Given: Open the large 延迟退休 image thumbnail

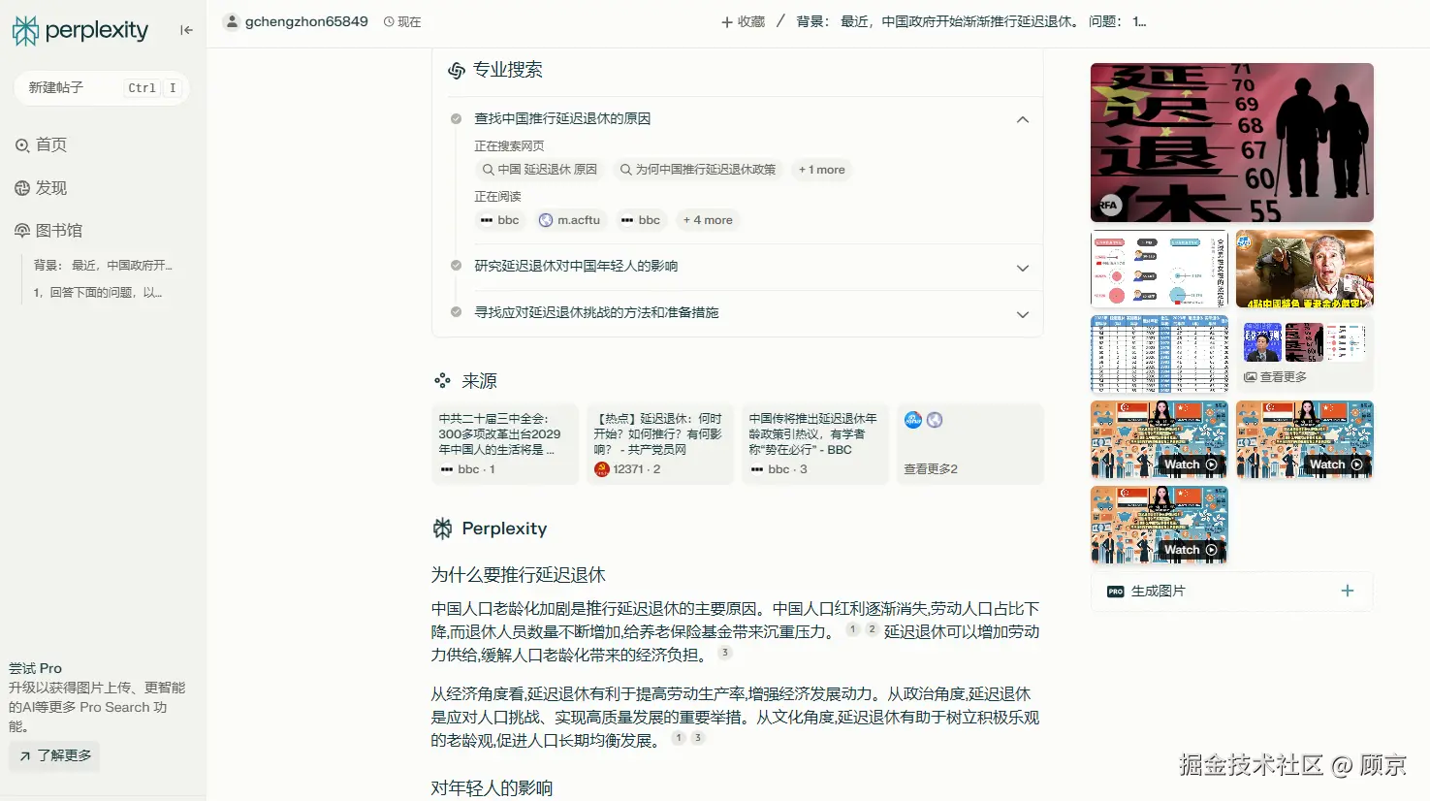Looking at the screenshot, I should click(x=1231, y=142).
